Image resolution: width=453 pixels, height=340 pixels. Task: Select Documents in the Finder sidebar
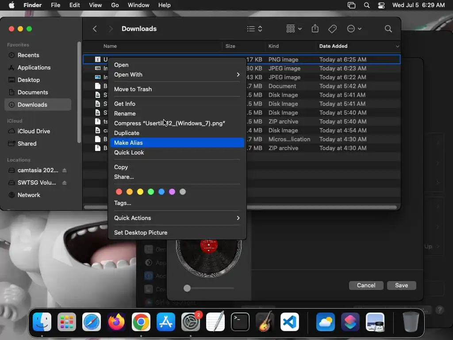(38, 92)
